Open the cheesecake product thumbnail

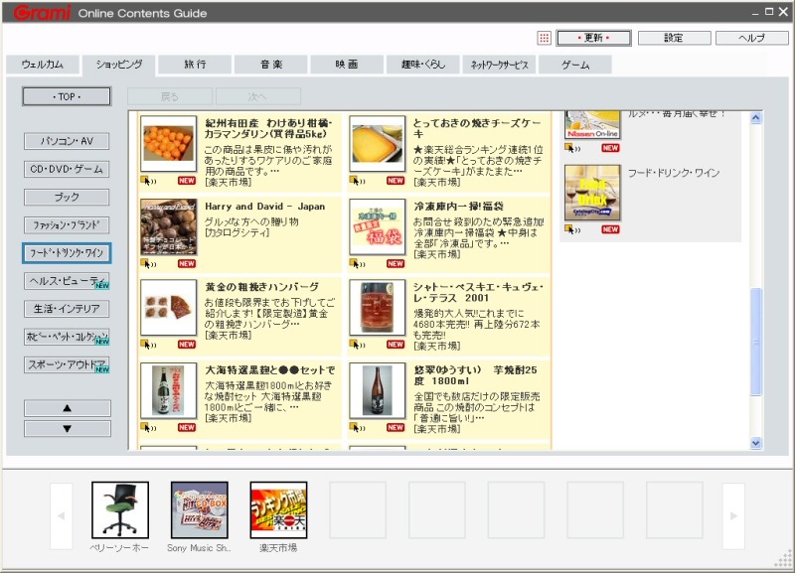[x=378, y=143]
